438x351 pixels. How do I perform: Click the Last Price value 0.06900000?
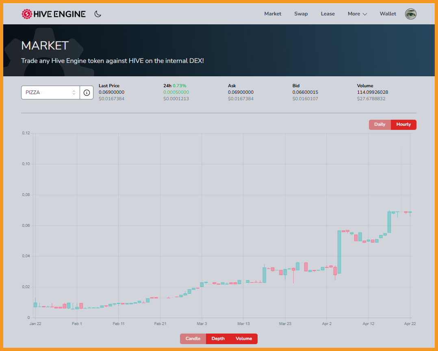coord(111,93)
